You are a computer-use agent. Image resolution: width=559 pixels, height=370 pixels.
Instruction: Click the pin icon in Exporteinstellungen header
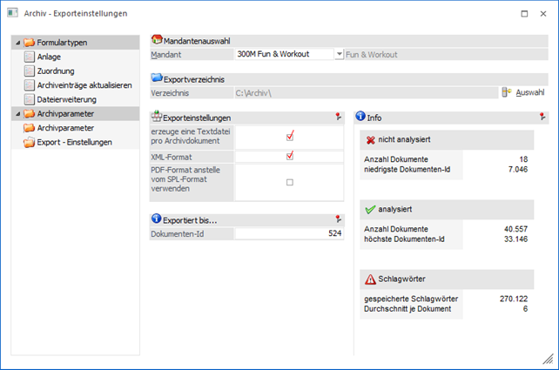338,117
